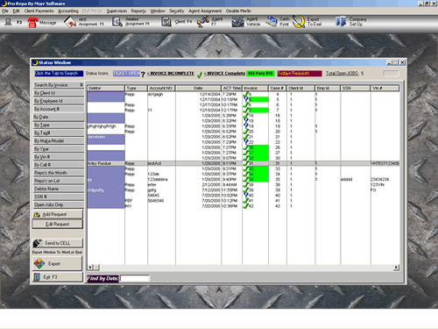Select the Repo's on Lot tab
Image resolution: width=438 pixels, height=329 pixels.
(59, 181)
